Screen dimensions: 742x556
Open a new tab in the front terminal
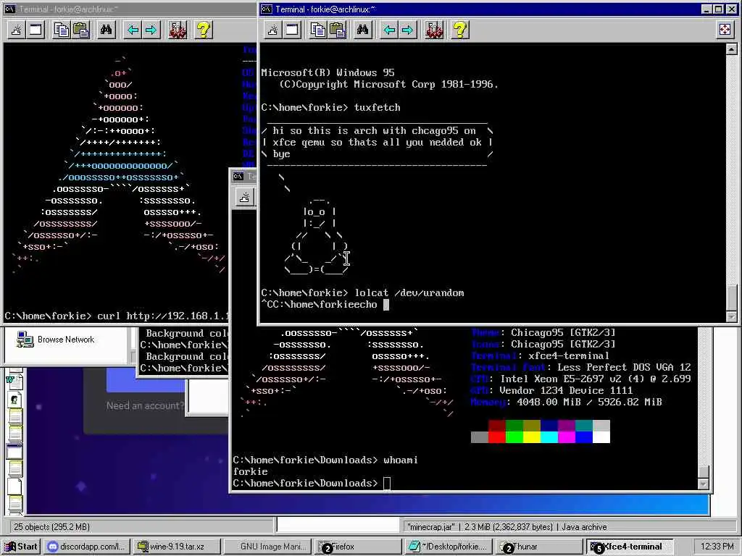pyautogui.click(x=273, y=30)
